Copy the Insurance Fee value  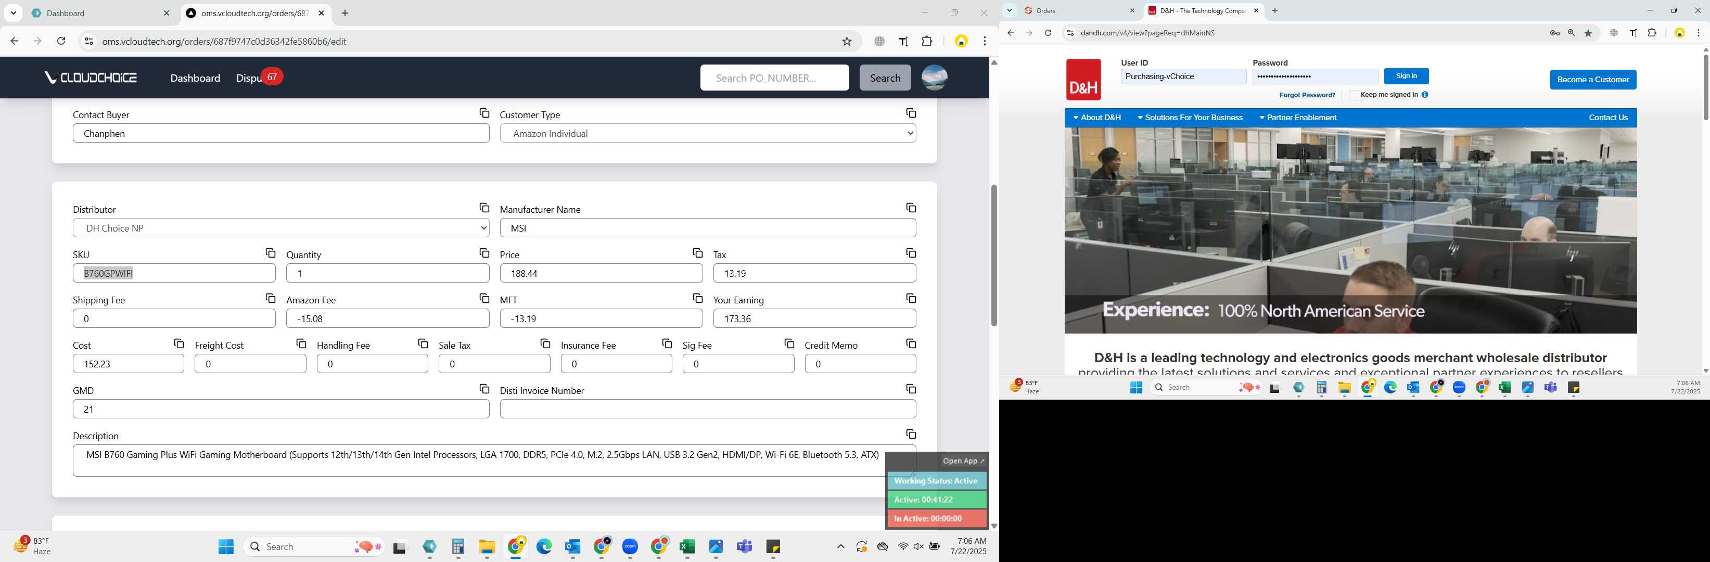click(x=667, y=343)
